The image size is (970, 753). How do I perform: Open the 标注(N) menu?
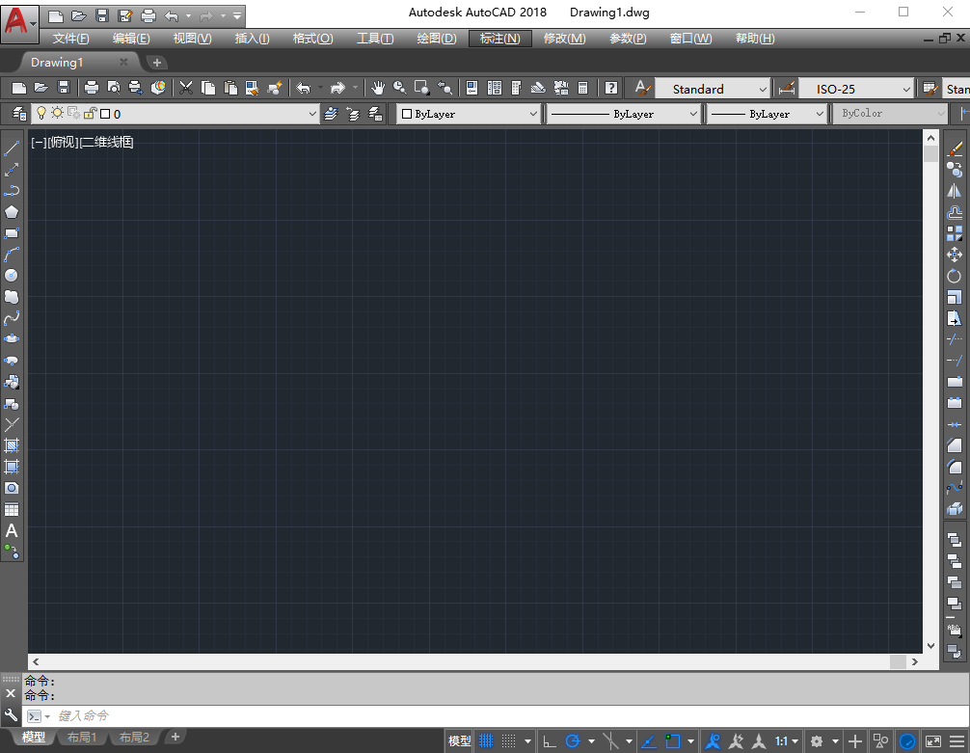[499, 39]
